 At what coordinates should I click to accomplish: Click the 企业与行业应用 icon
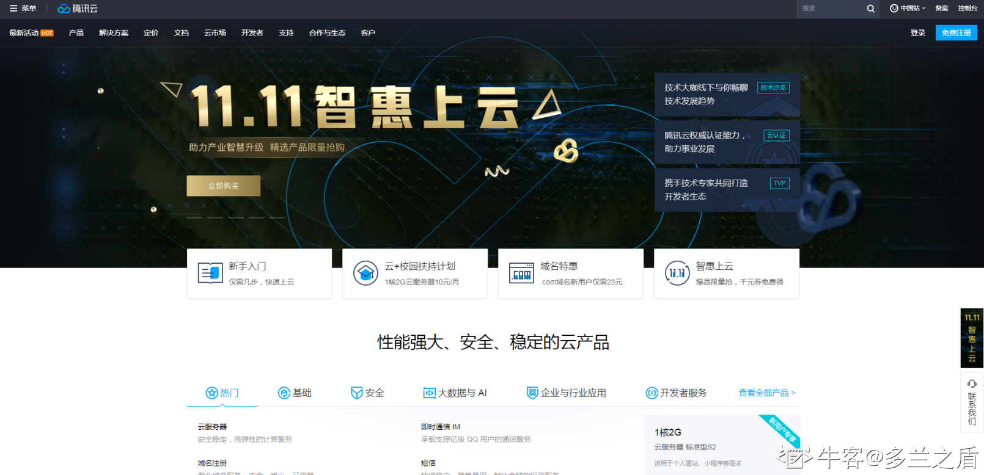coord(532,393)
